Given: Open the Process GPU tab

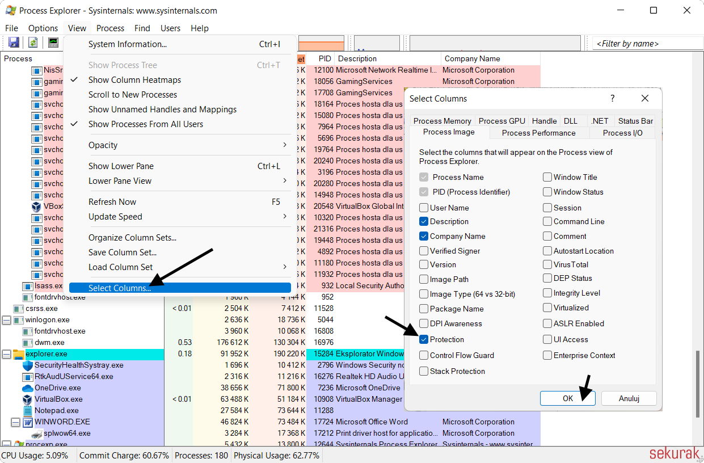Looking at the screenshot, I should [x=502, y=121].
